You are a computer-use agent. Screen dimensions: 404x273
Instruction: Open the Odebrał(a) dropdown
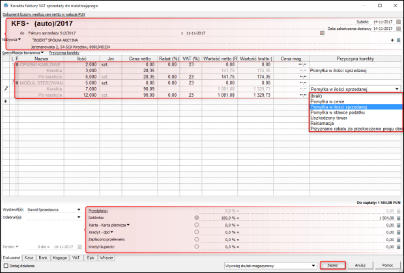[79, 217]
